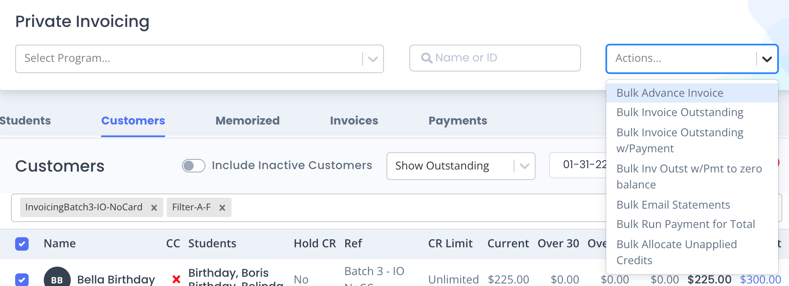The image size is (789, 286).
Task: Uncheck Bella Birthday row checkbox
Action: (22, 280)
